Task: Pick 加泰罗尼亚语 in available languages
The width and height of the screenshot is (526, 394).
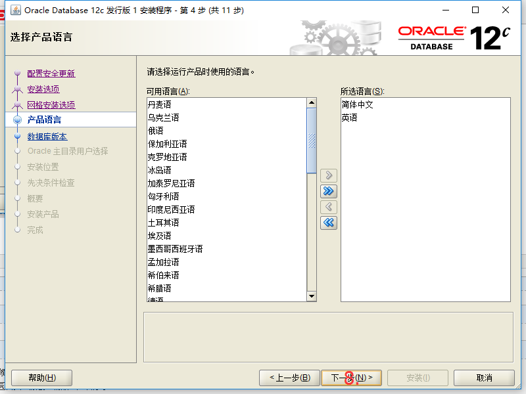Action: (x=227, y=183)
